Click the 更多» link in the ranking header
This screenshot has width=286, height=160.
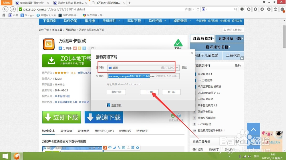click(x=238, y=65)
